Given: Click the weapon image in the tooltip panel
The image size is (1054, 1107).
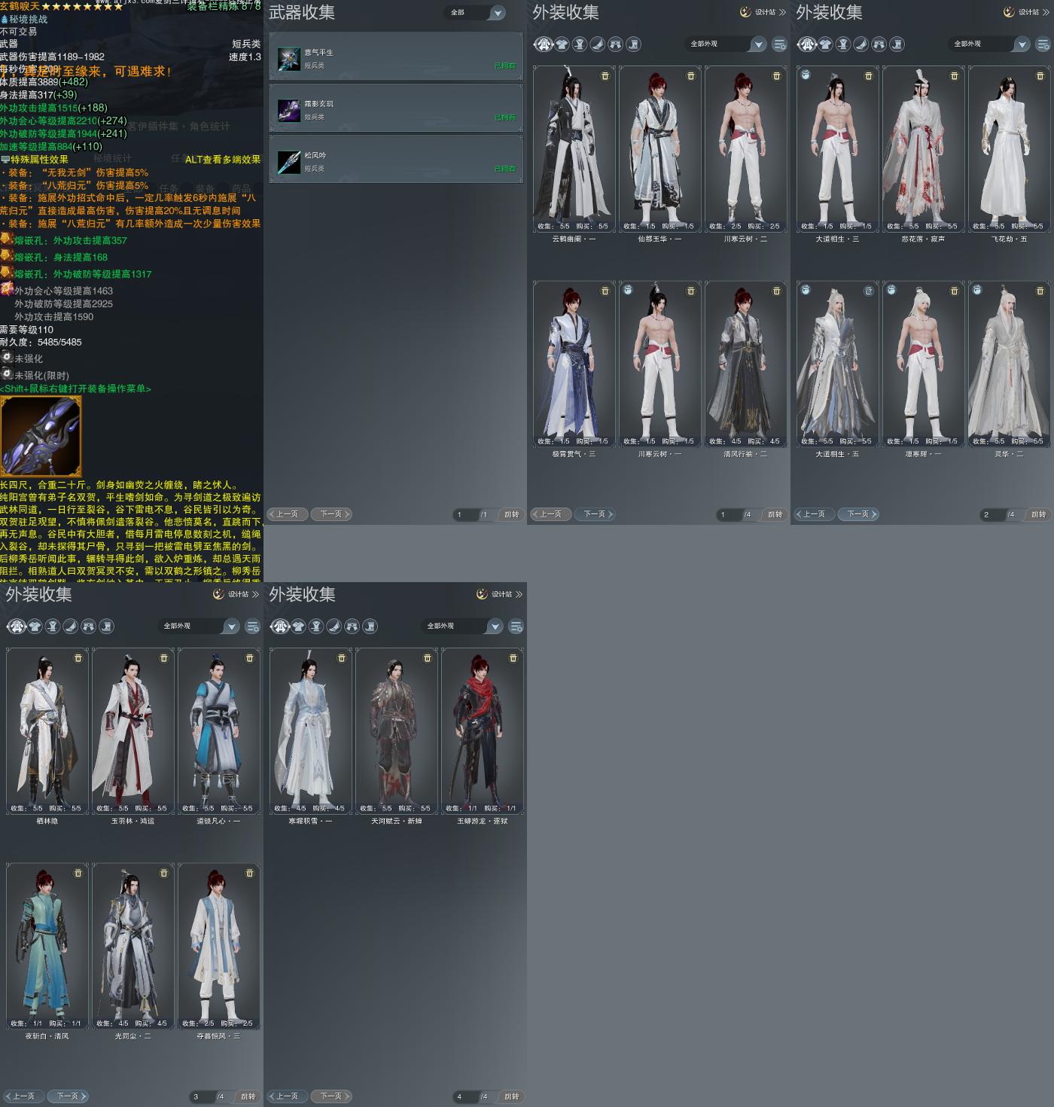Looking at the screenshot, I should (x=41, y=436).
